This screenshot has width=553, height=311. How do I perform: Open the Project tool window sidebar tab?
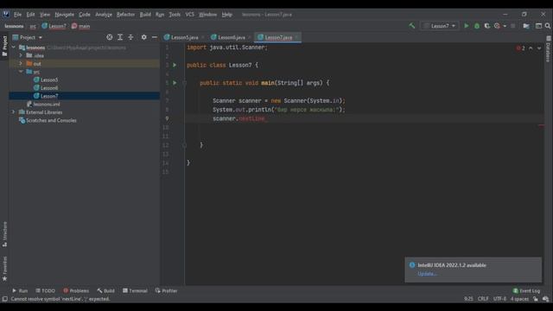coord(4,46)
